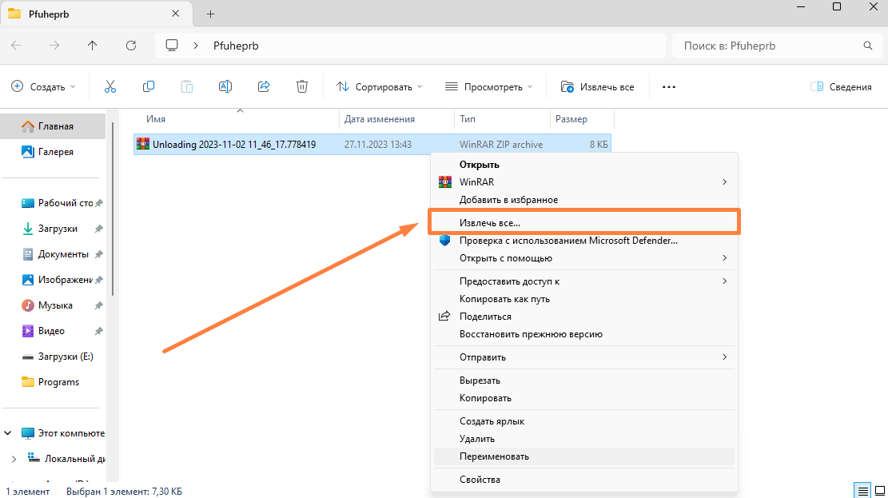Open a new tab with plus button
This screenshot has height=498, width=888.
pos(211,14)
